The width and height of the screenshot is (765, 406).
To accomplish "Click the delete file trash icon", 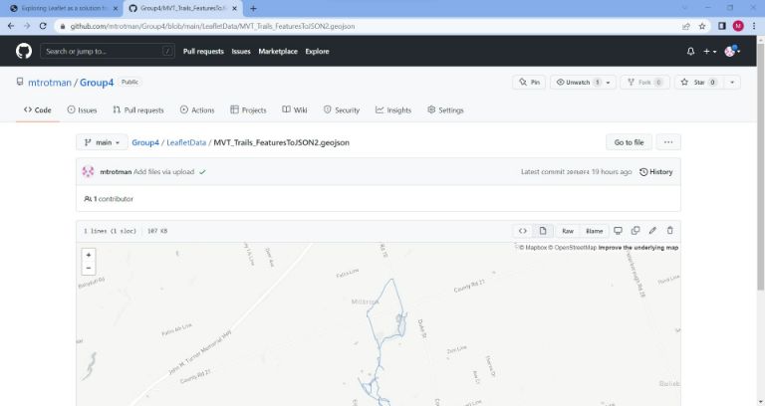I will click(669, 231).
